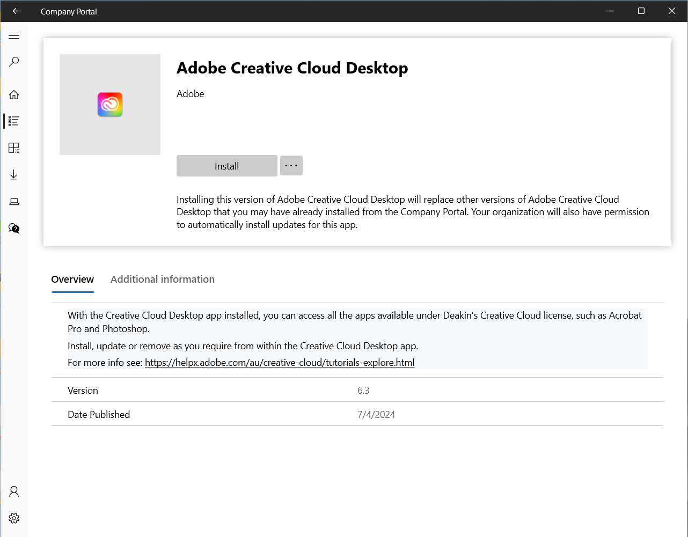The height and width of the screenshot is (537, 688).
Task: Open the Apps list sidebar icon
Action: 14,121
